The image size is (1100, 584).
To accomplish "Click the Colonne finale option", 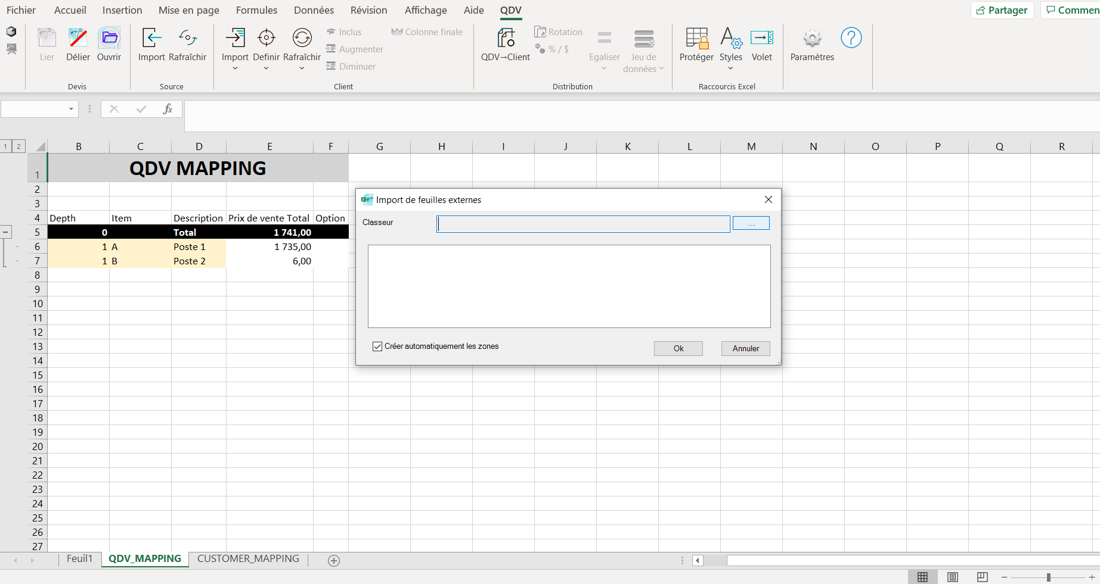I will pos(427,32).
